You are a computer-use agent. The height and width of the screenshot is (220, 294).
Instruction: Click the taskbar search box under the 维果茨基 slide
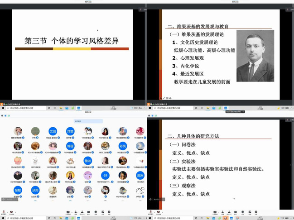pos(170,108)
